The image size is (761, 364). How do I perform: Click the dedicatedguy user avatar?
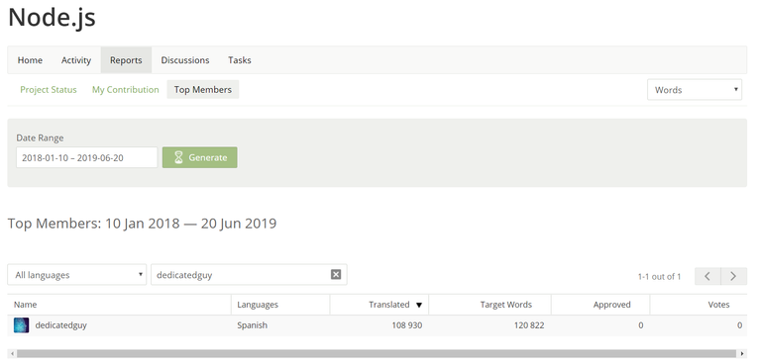(22, 325)
